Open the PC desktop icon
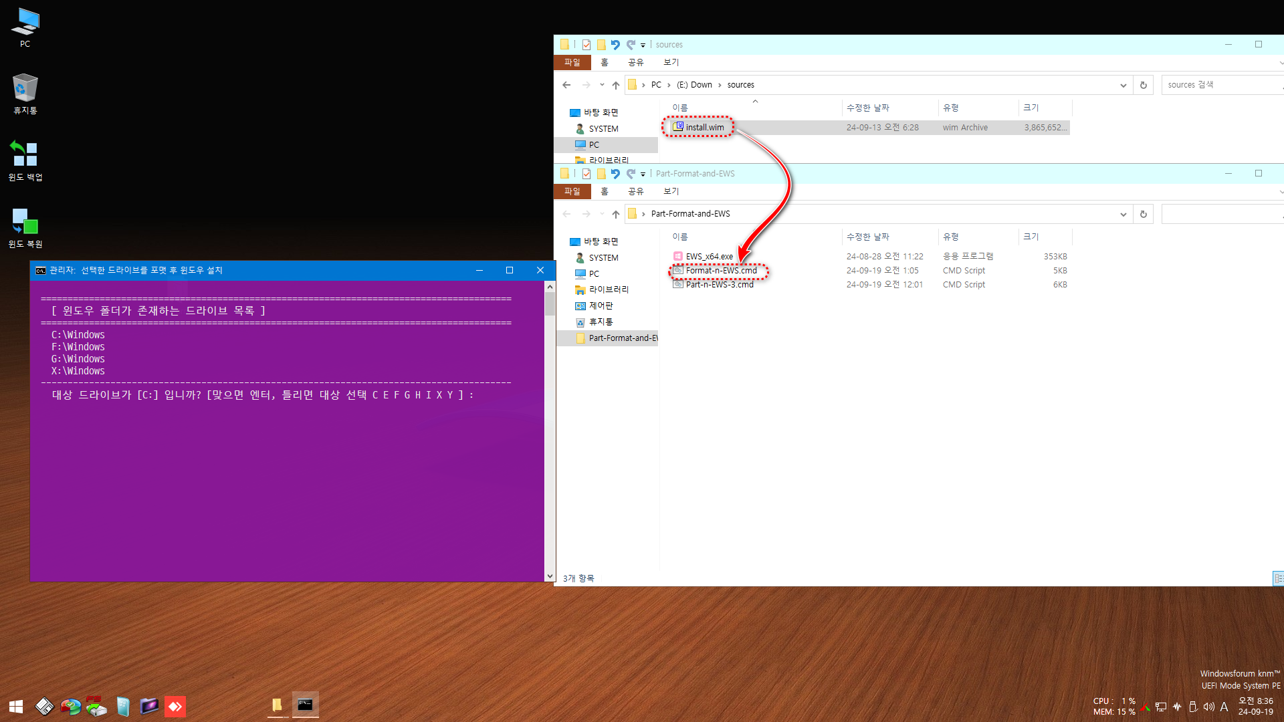Screen dimensions: 1284x722 [x=25, y=27]
